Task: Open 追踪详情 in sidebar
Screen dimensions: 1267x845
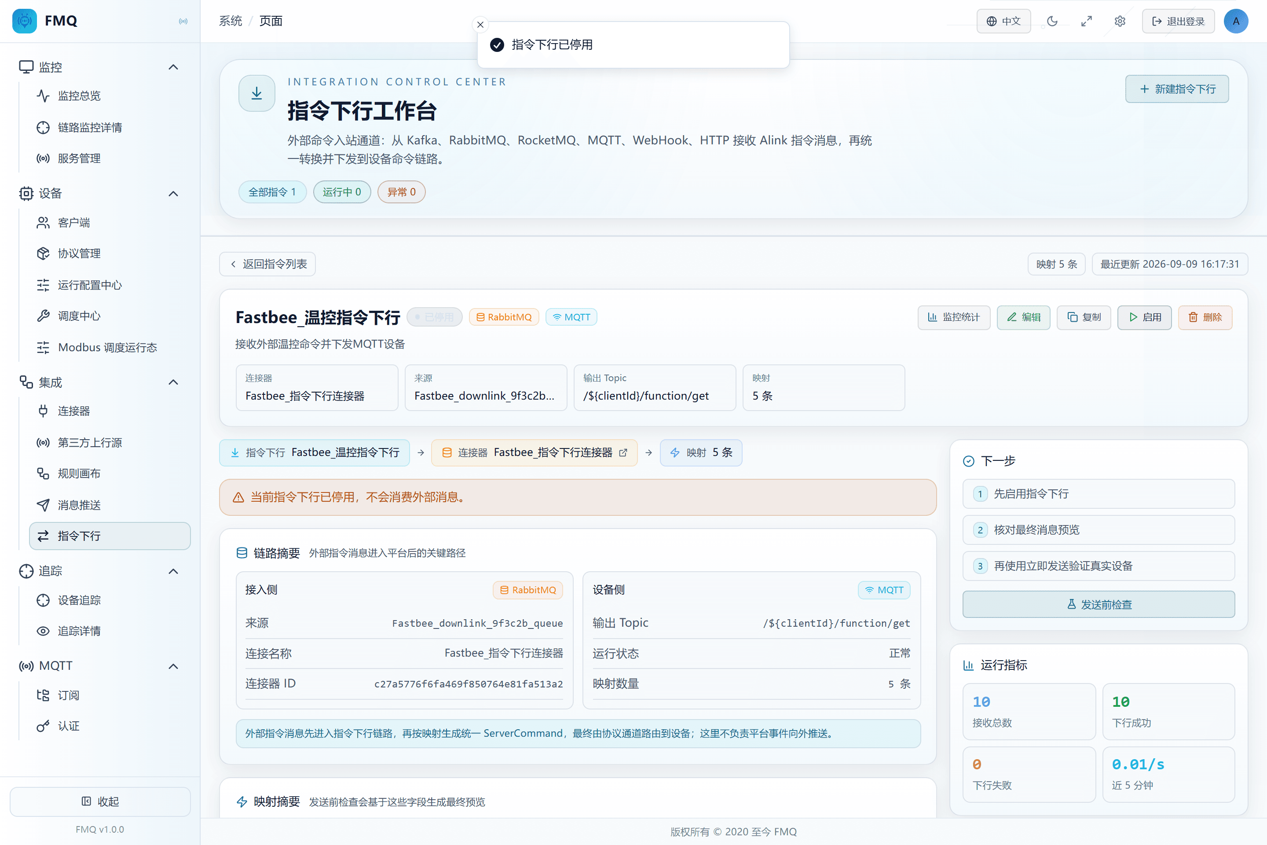Action: point(110,631)
